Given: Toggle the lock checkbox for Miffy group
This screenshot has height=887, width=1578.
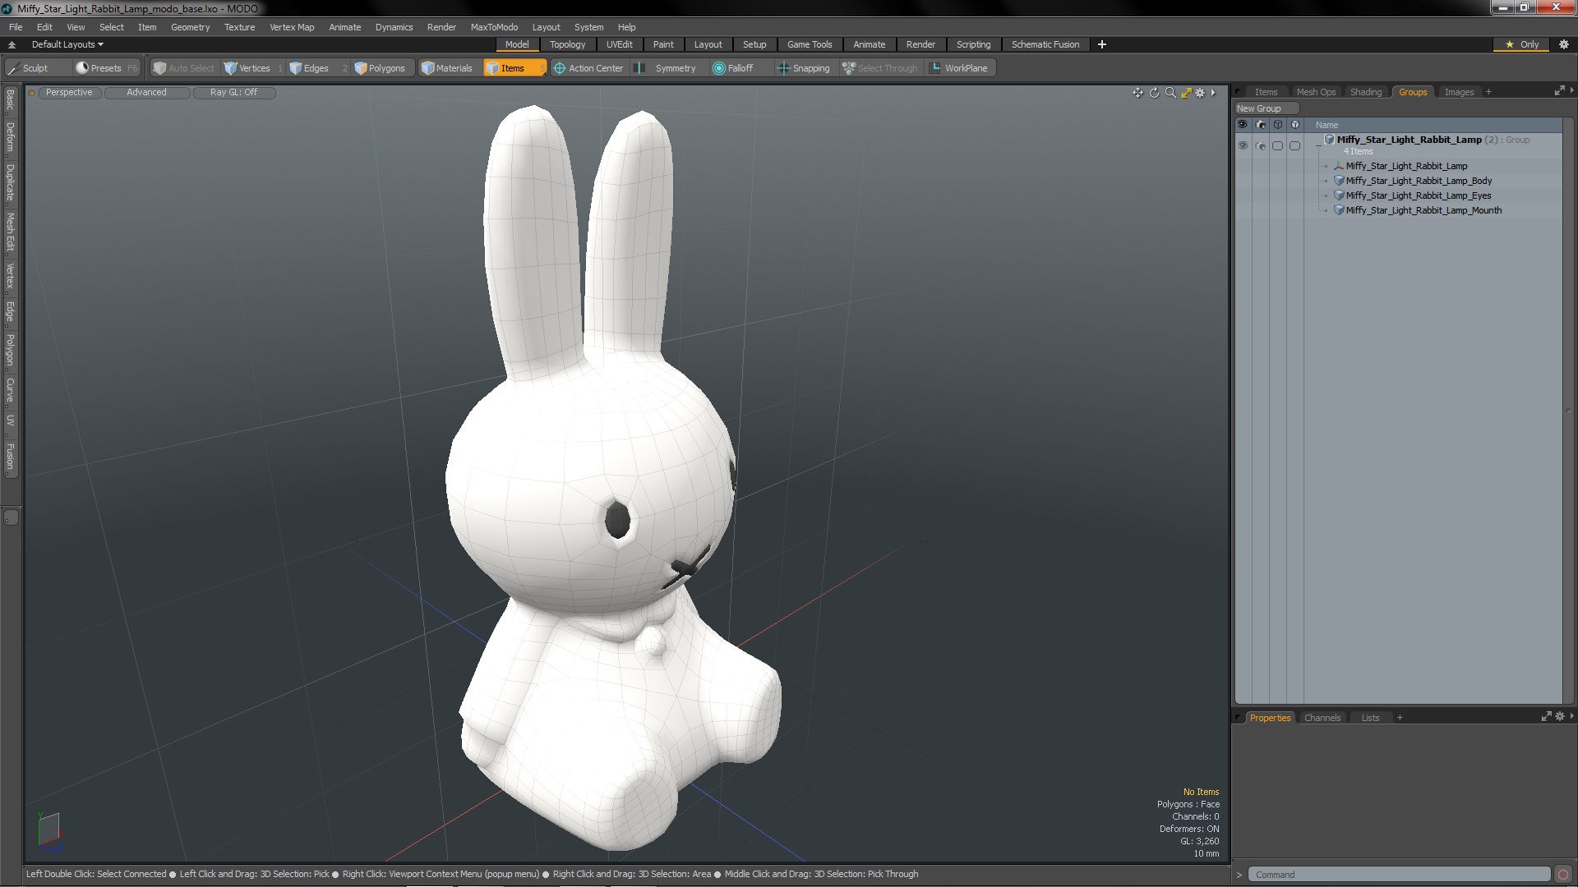Looking at the screenshot, I should point(1294,145).
